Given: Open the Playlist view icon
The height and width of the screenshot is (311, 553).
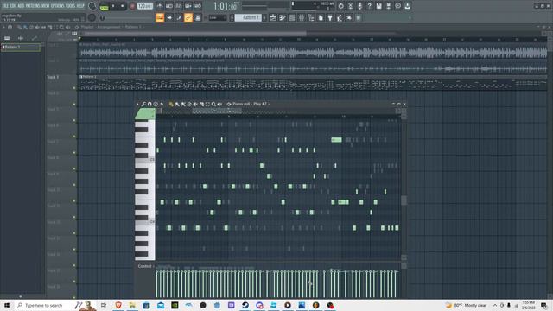Looking at the screenshot, I should 273,17.
